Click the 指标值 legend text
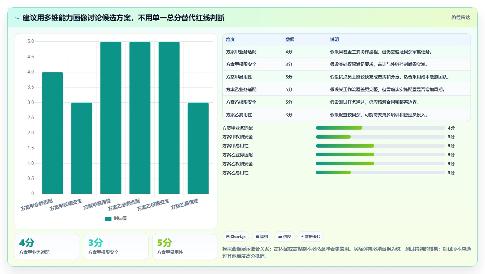This screenshot has height=274, width=485. (x=120, y=219)
